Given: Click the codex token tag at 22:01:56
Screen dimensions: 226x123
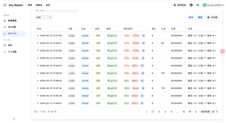Looking at the screenshot, I should (x=72, y=36).
